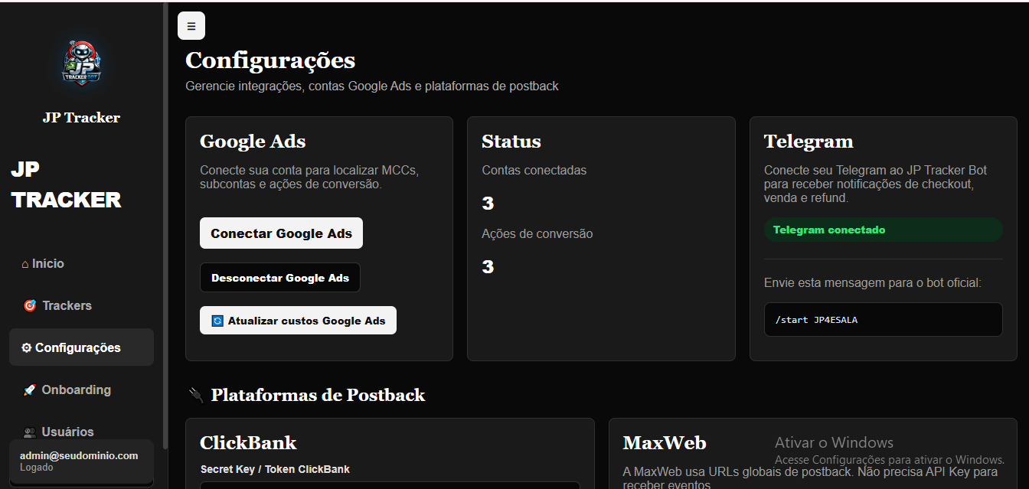1029x489 pixels.
Task: Click the Google Ads card heading
Action: (x=253, y=142)
